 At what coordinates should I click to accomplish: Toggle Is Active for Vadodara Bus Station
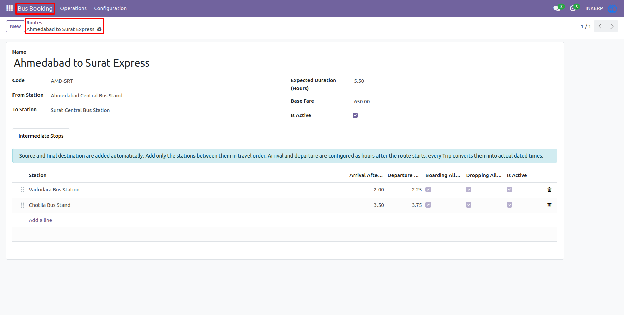click(509, 190)
